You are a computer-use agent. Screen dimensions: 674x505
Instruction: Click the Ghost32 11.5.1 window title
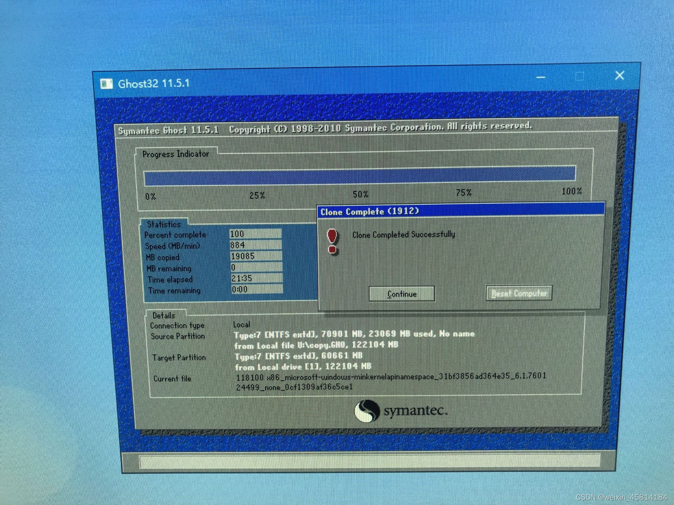tap(154, 83)
